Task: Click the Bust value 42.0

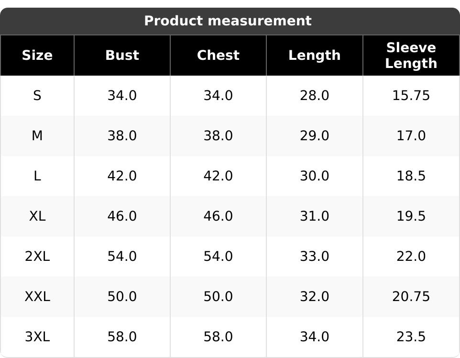Action: coord(122,176)
